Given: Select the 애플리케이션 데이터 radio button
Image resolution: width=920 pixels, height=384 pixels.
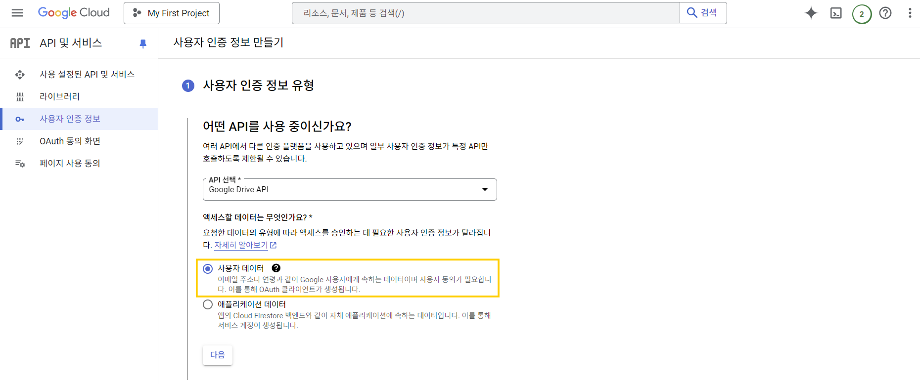Looking at the screenshot, I should tap(208, 305).
